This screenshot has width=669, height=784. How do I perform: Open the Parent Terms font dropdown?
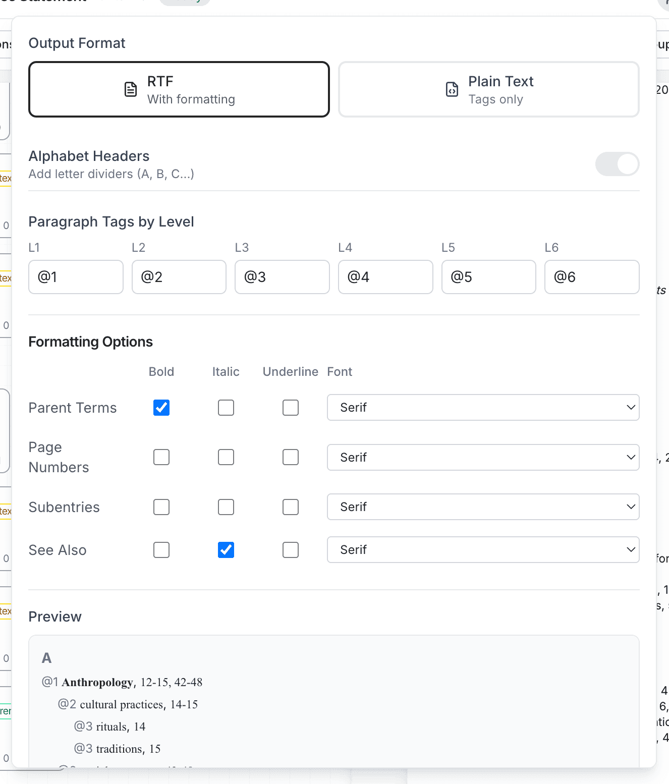483,408
